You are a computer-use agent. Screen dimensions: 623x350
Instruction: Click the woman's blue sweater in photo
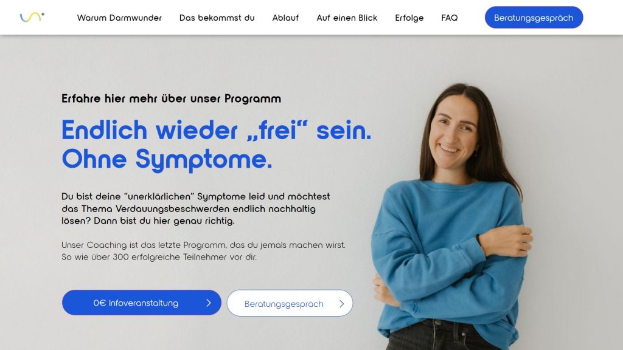pos(449,254)
